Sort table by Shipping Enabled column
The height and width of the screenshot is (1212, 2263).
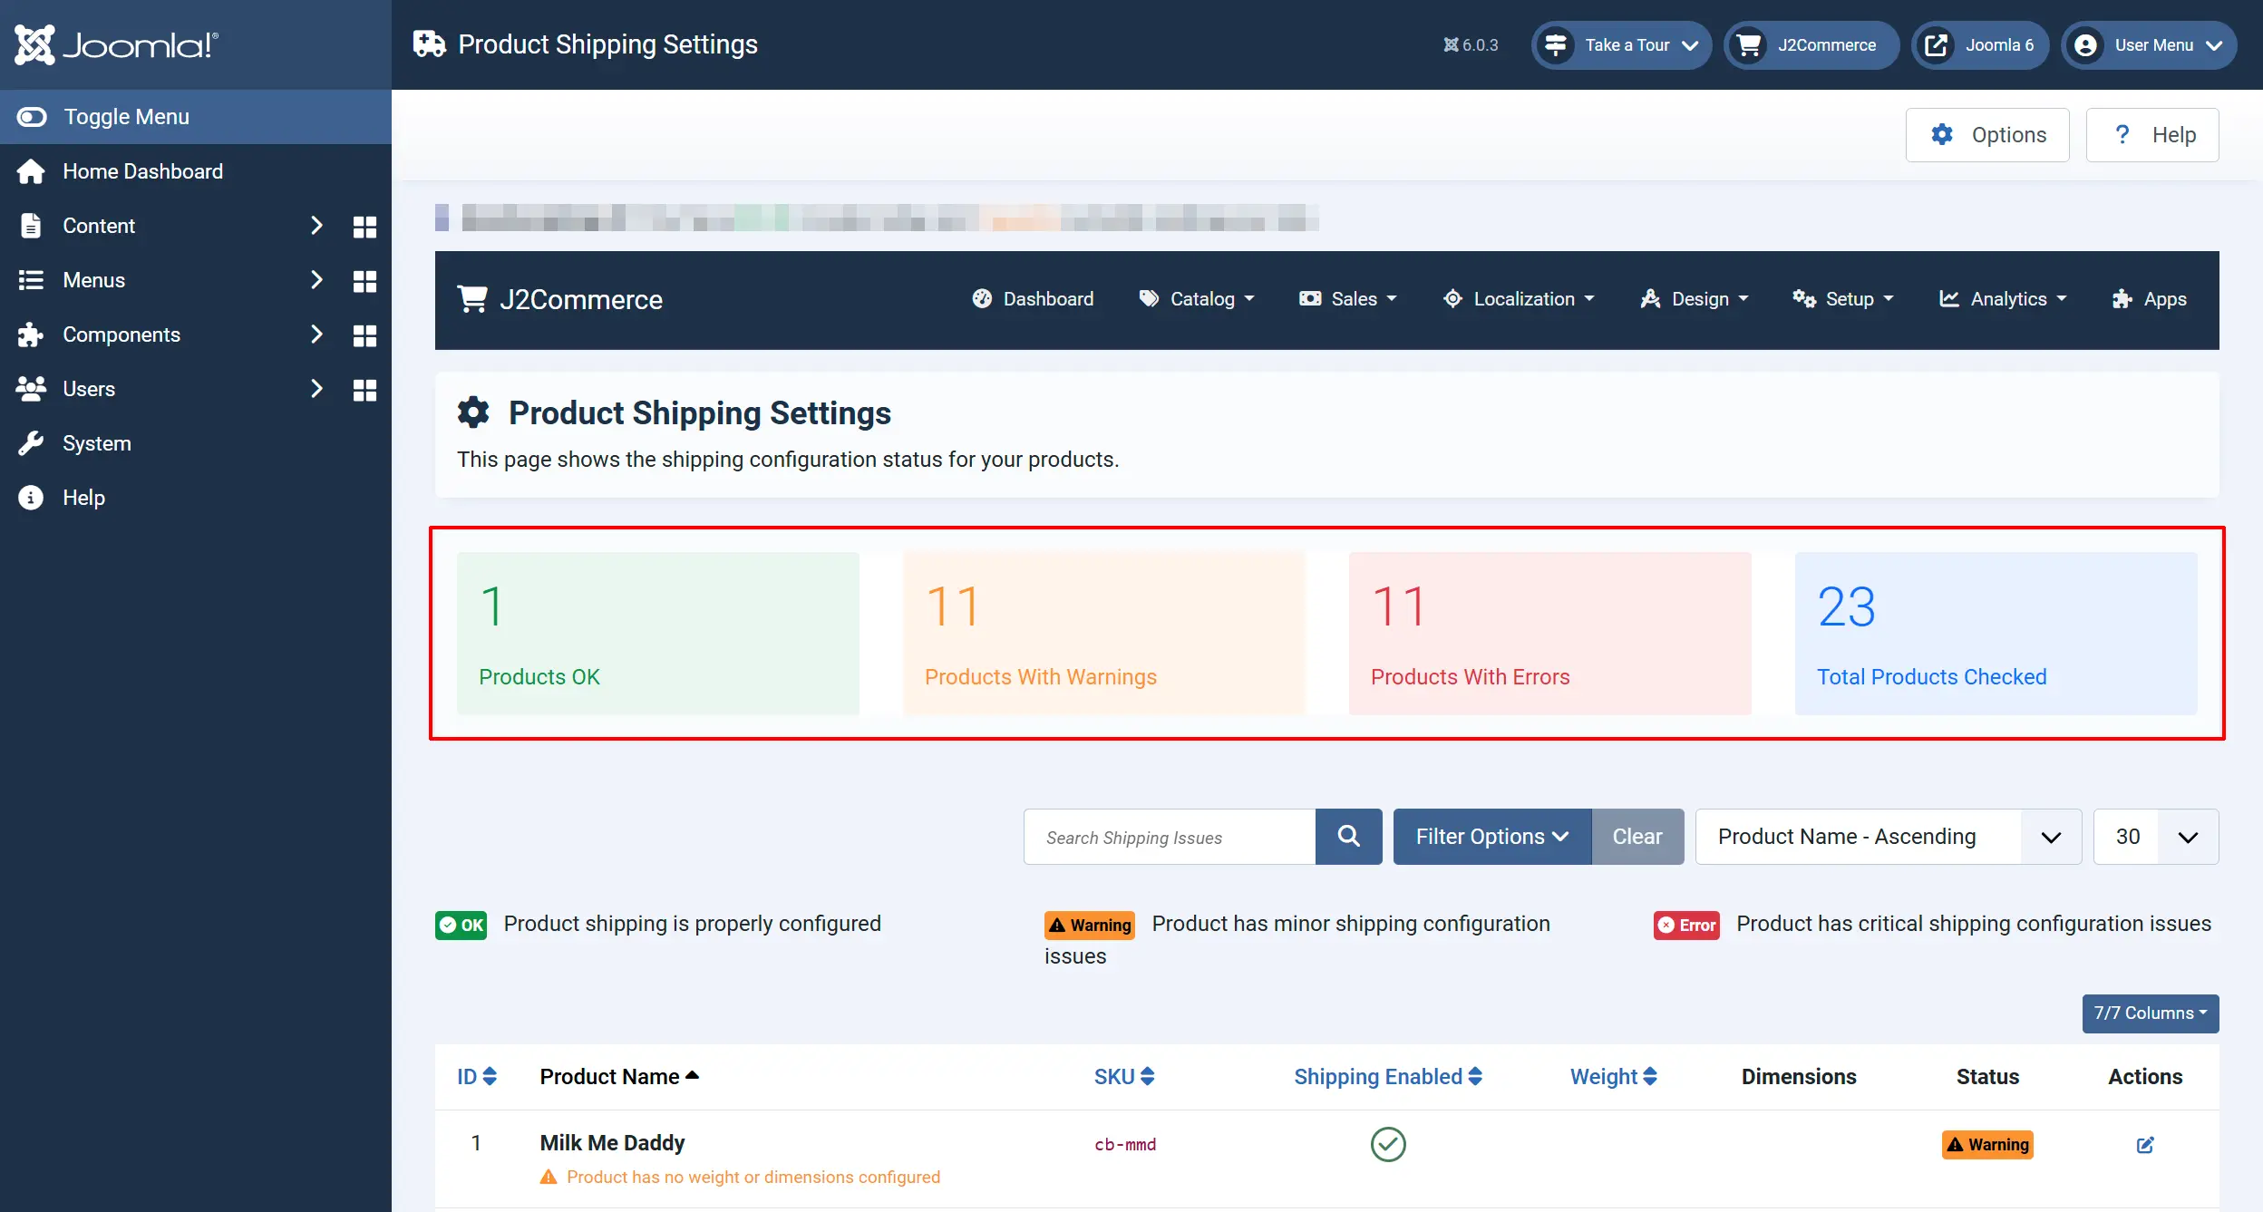tap(1388, 1077)
